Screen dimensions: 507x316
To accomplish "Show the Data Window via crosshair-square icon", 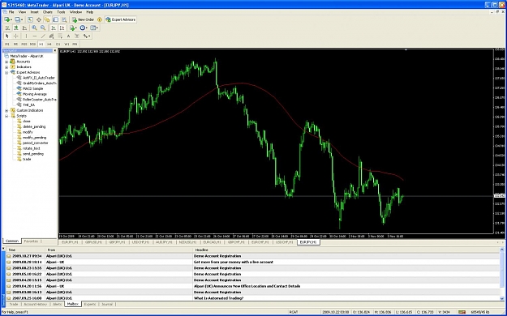I will click(x=38, y=19).
